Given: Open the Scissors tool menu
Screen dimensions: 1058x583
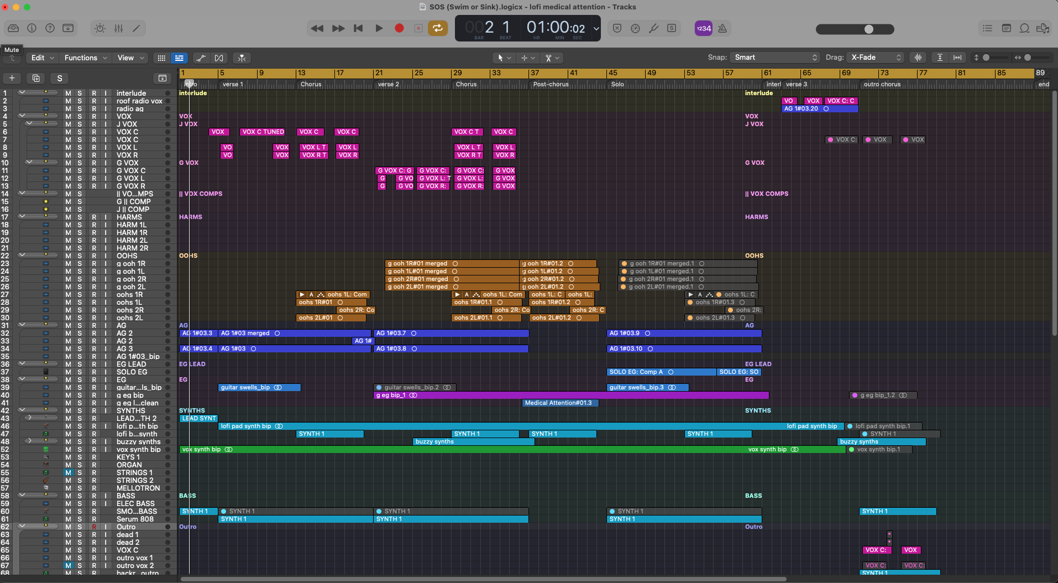Looking at the screenshot, I should (x=552, y=58).
